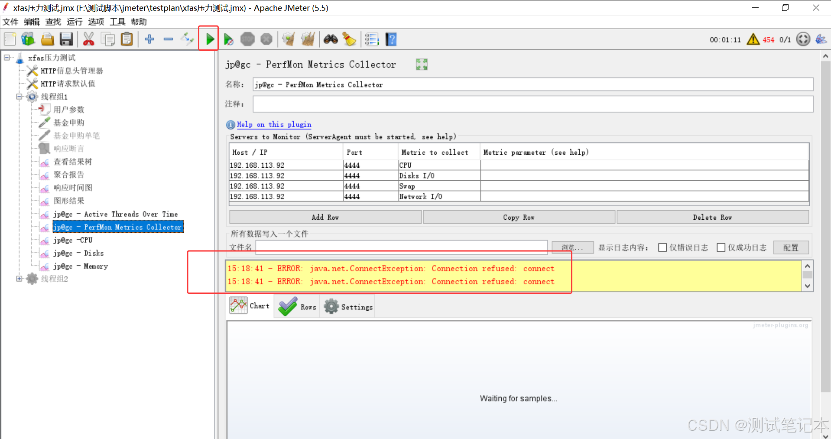Click the Paste clipboard icon
The width and height of the screenshot is (831, 439).
127,39
